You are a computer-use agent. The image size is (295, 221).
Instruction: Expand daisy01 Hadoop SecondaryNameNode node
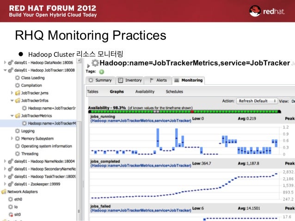pyautogui.click(x=5, y=168)
